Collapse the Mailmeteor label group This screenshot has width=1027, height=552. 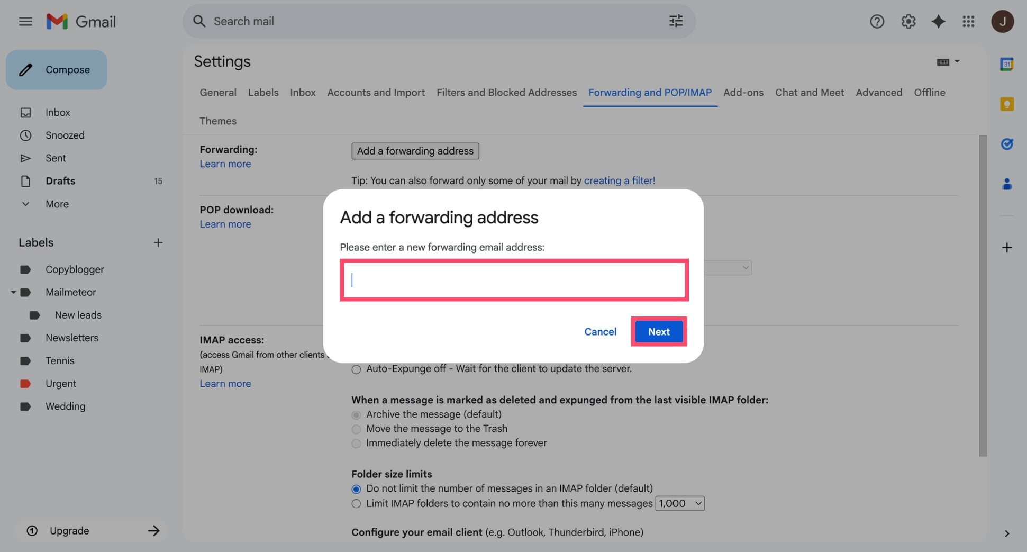tap(13, 292)
